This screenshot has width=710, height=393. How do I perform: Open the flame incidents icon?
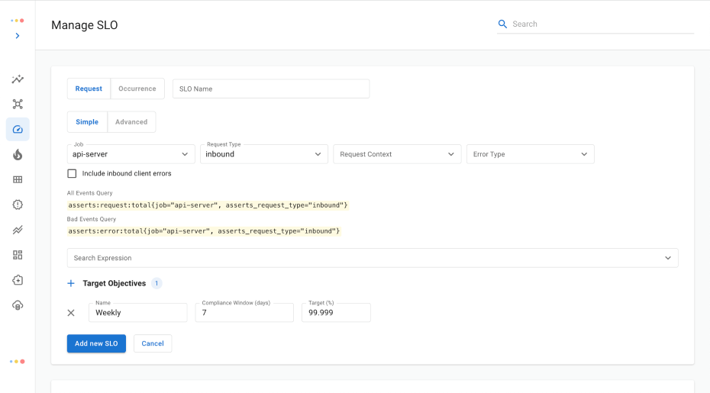click(x=18, y=155)
